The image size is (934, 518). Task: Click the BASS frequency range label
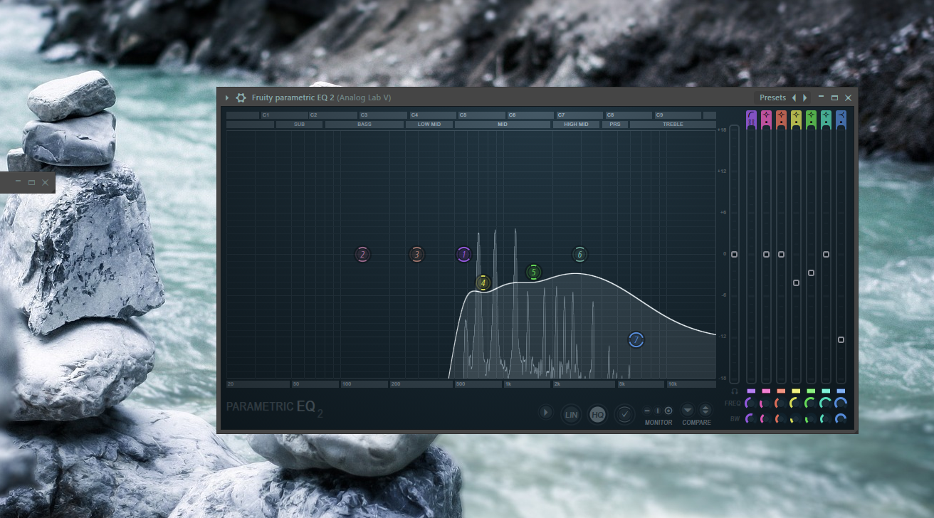[x=364, y=125]
